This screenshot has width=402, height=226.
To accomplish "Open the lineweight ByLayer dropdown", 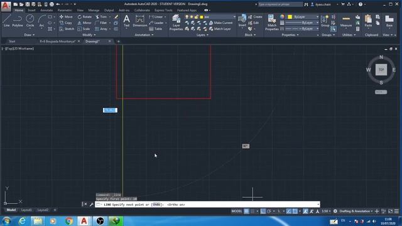I will tap(302, 23).
